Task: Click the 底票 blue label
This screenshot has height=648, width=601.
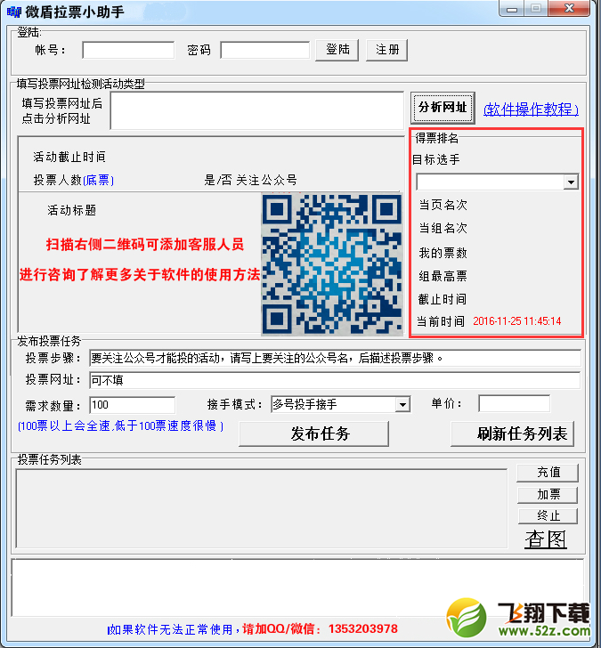Action: pyautogui.click(x=98, y=180)
